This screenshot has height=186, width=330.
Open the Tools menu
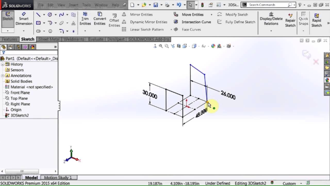86,5
